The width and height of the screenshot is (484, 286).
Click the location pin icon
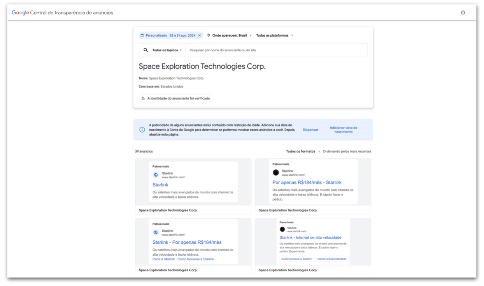click(x=209, y=35)
